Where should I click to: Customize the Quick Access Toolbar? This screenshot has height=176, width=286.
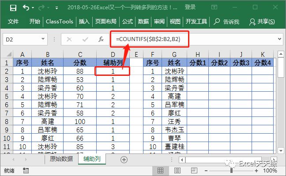click(x=57, y=8)
